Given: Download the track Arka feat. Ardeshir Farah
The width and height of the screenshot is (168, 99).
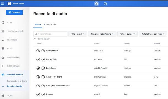Looking at the screenshot, I should [x=38, y=86].
